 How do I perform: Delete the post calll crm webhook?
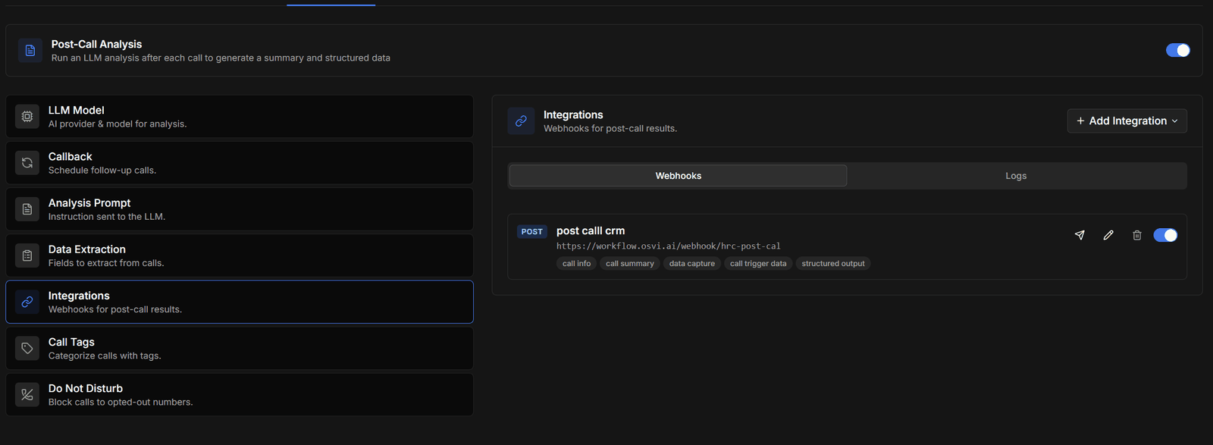pyautogui.click(x=1137, y=235)
